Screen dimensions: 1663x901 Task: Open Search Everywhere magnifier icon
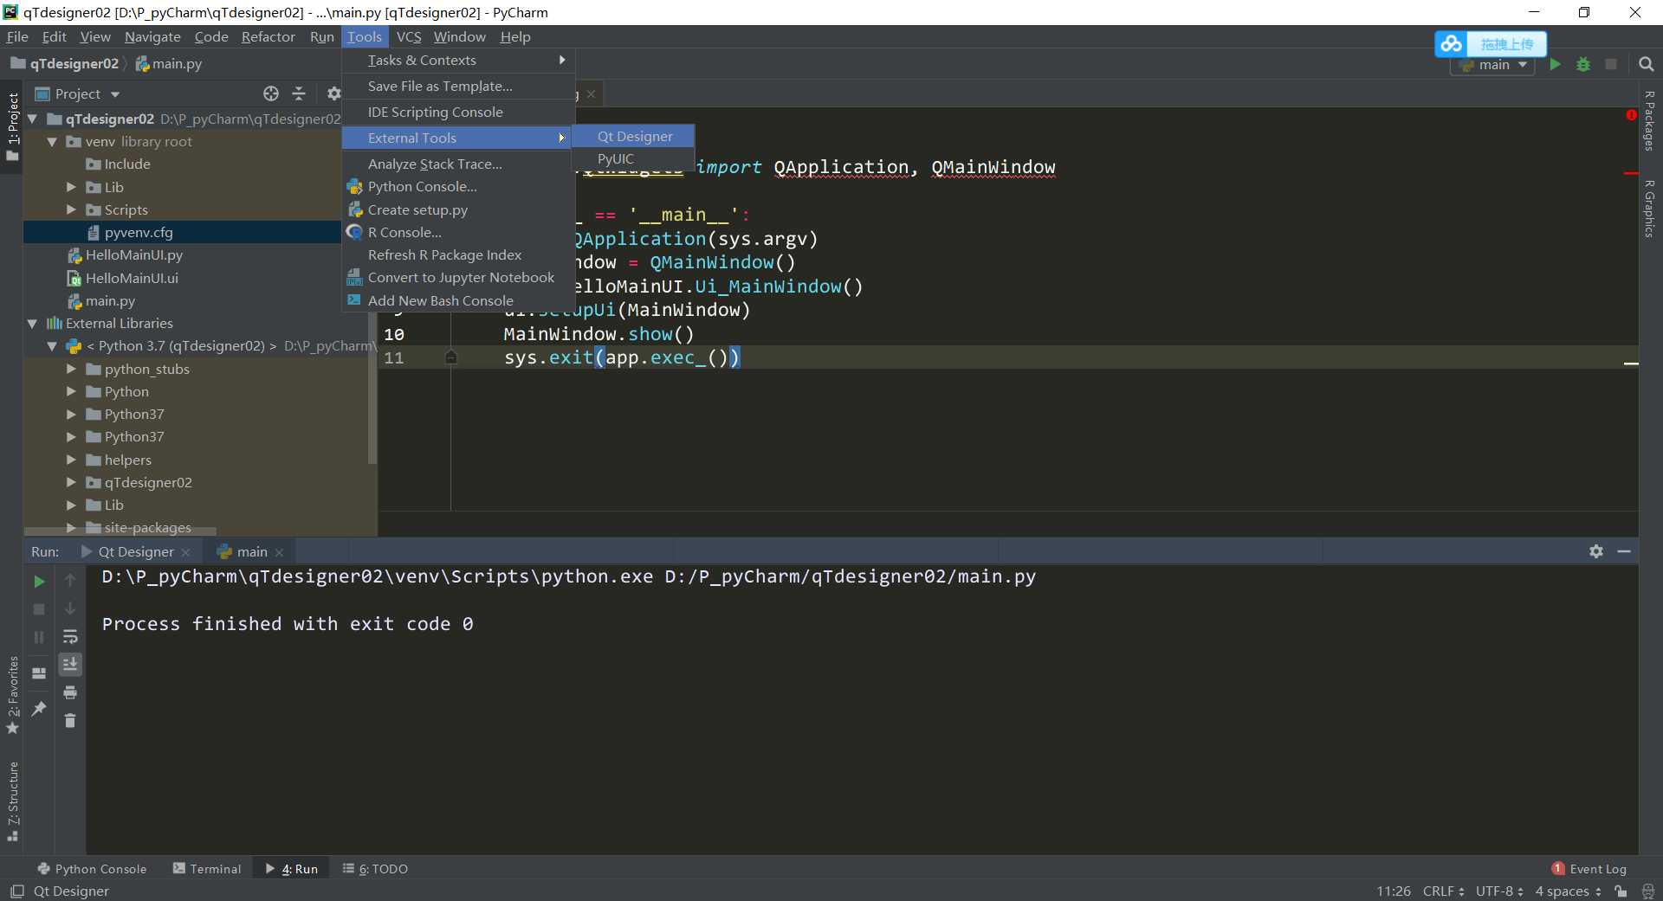1647,64
